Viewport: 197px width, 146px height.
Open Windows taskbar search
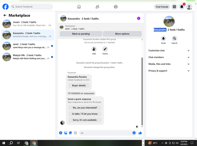11,143
